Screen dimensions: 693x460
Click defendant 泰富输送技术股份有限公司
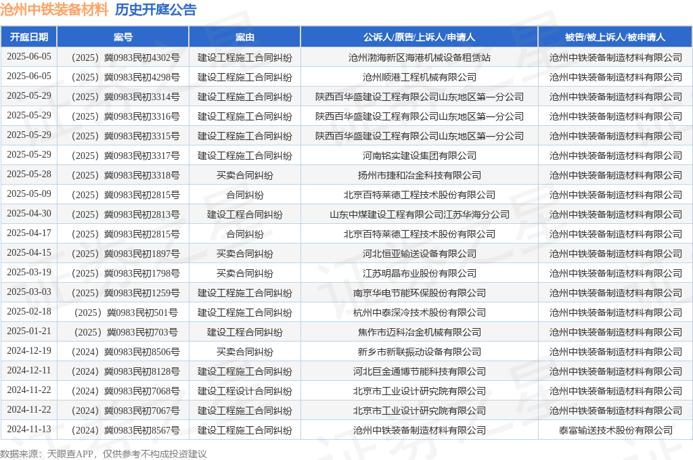616,430
